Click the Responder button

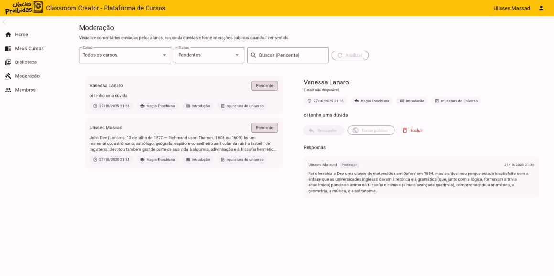click(x=323, y=130)
